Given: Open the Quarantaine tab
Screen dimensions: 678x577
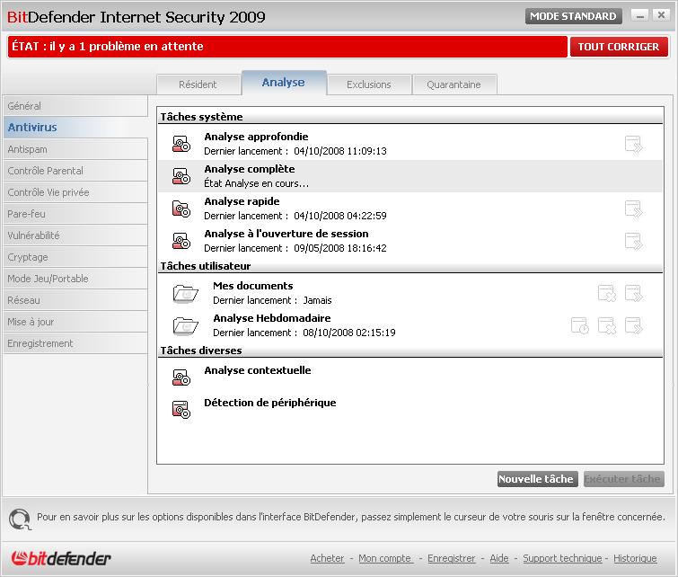Looking at the screenshot, I should 454,84.
